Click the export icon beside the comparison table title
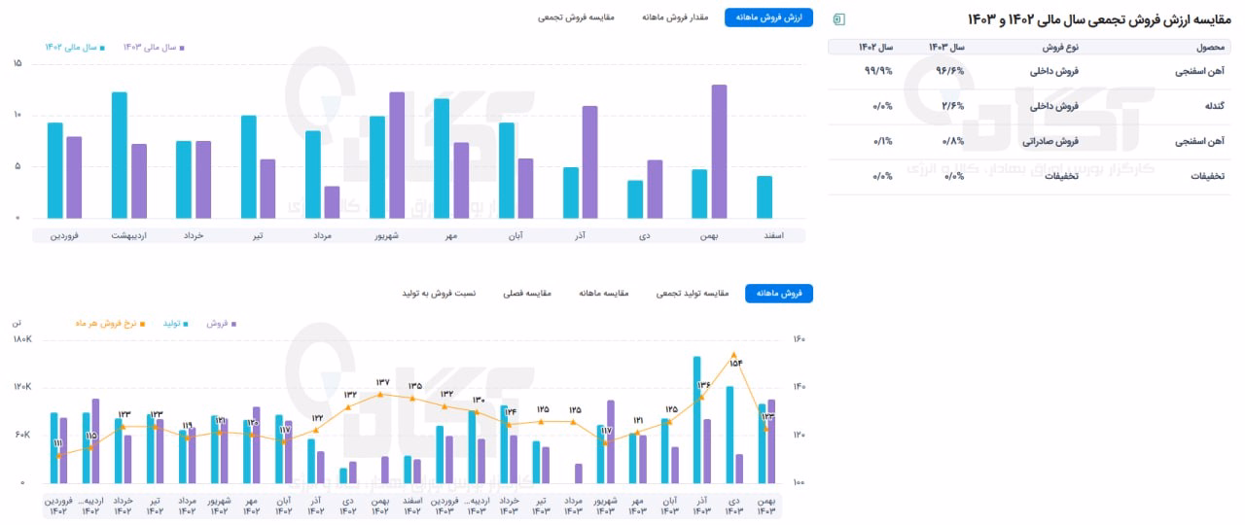Image resolution: width=1245 pixels, height=525 pixels. click(839, 19)
